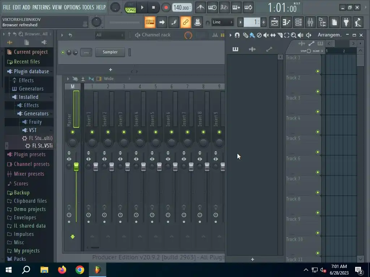370x277 pixels.
Task: Open the PATTERNS menu
Action: 41,7
